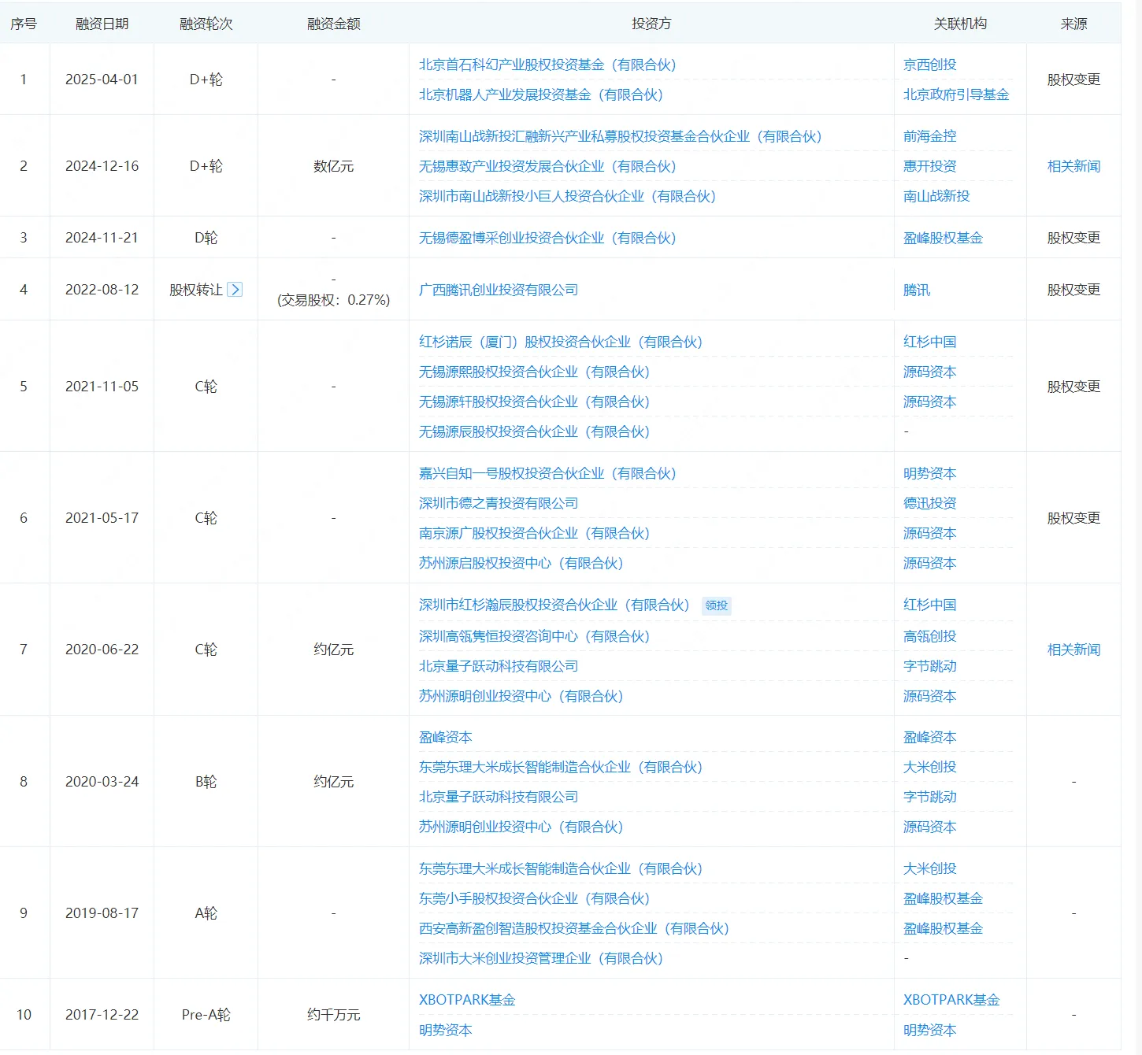This screenshot has height=1055, width=1142.
Task: Expand the arrow icon beside 股权转让
Action: tap(235, 290)
